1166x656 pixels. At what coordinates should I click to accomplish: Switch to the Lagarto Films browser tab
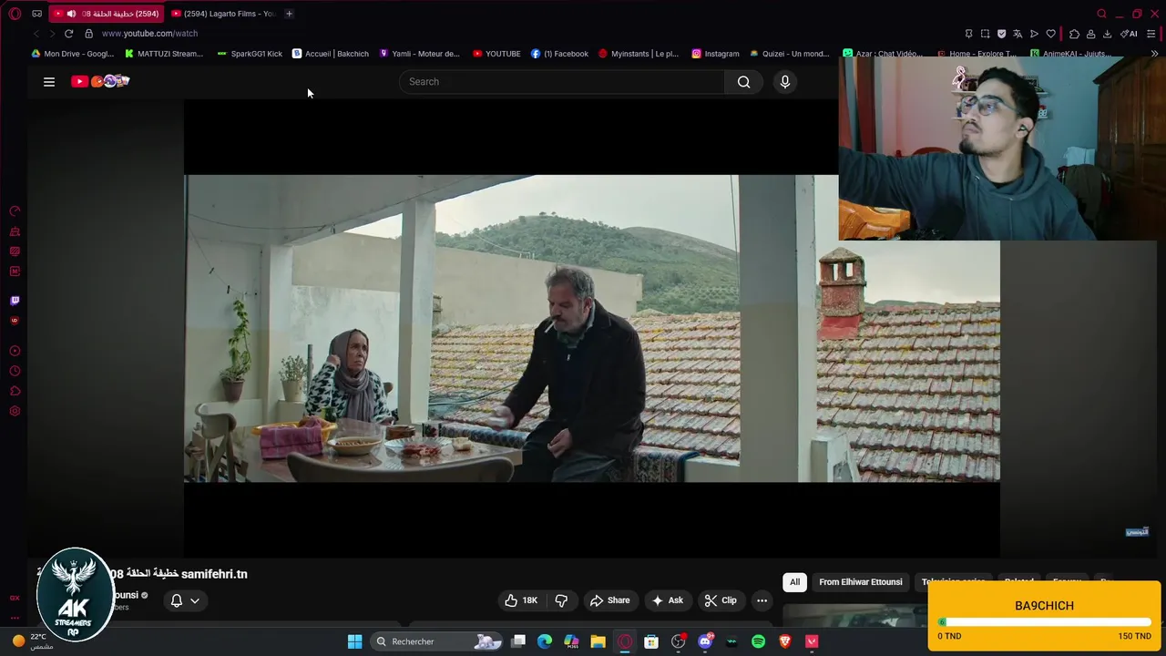(x=223, y=14)
